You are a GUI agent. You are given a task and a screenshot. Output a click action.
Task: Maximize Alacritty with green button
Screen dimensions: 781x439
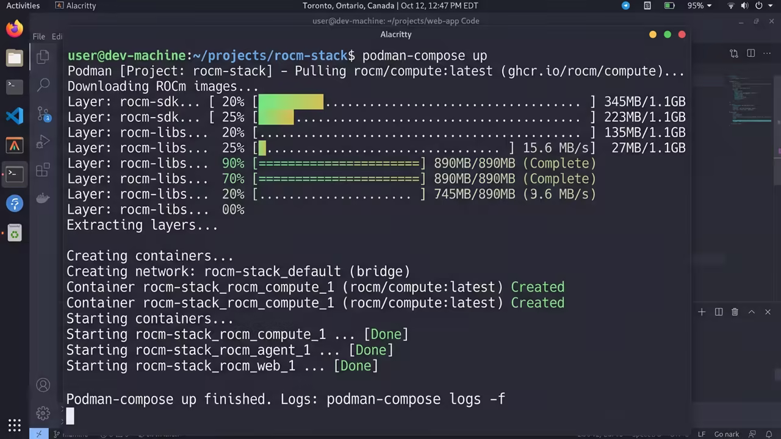[x=668, y=35]
